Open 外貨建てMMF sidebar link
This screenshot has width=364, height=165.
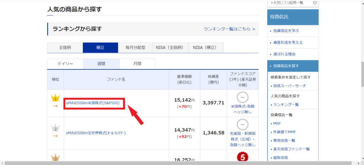(285, 132)
